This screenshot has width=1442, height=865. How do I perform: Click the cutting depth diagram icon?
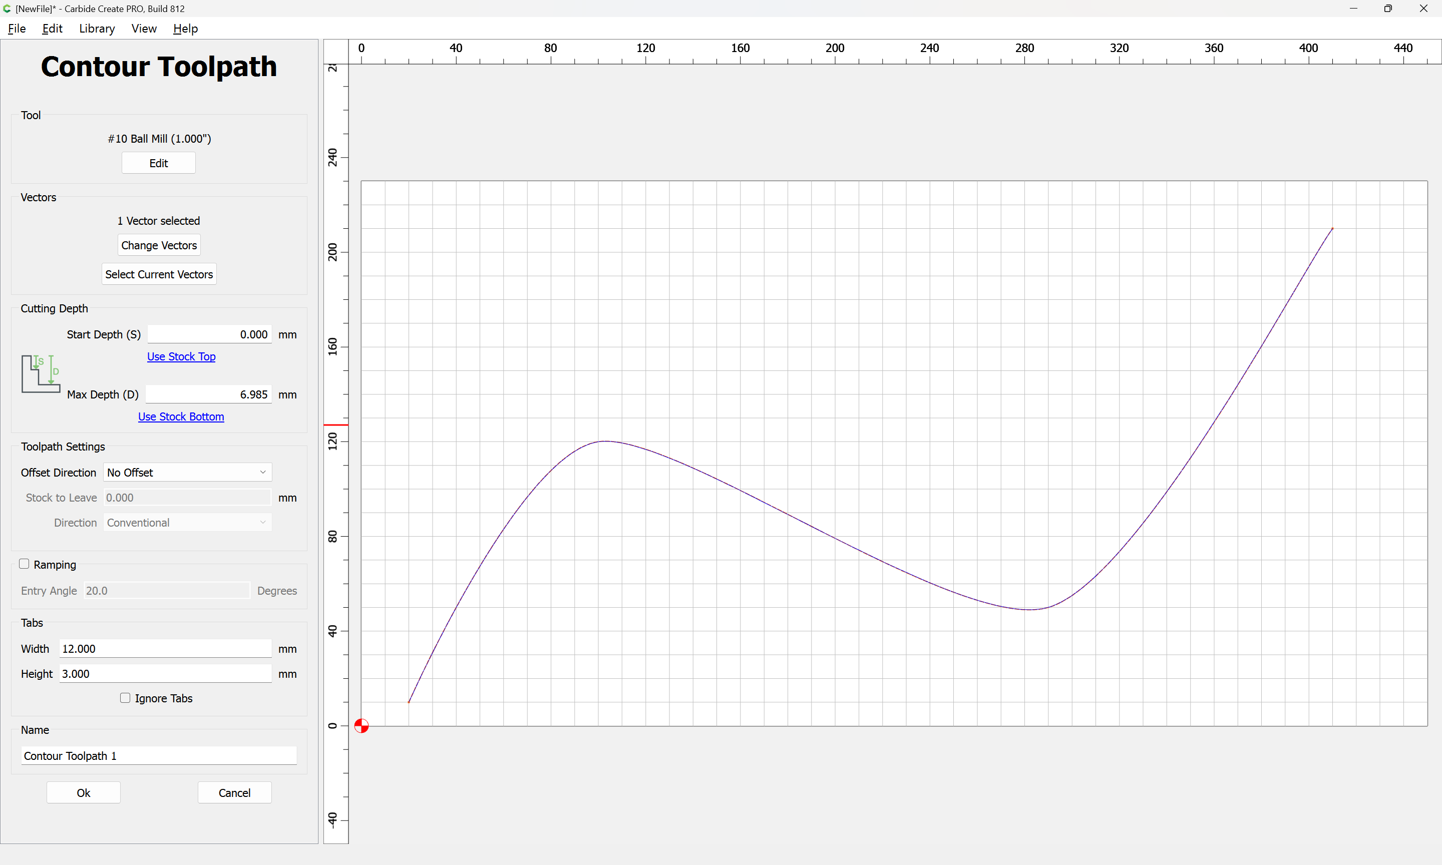(41, 373)
